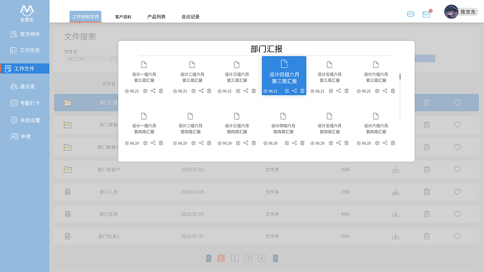Favorite the 部门任务2 row
484x272 pixels.
457,236
